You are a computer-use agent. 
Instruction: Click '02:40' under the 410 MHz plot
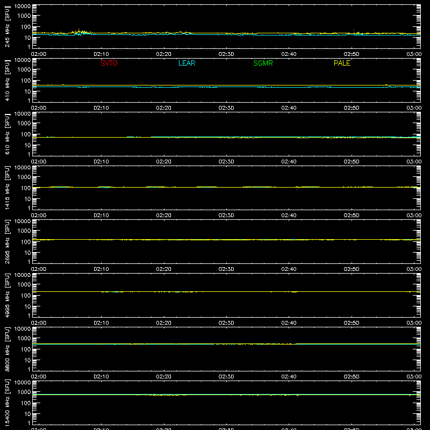tap(289, 108)
